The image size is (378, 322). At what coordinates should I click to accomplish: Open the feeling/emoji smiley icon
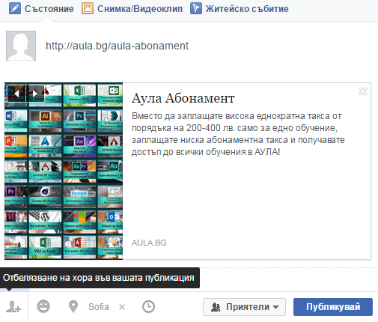point(43,307)
